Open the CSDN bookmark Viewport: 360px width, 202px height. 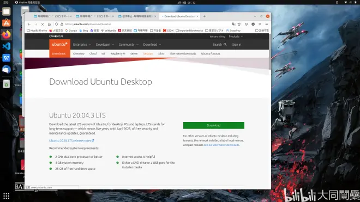pos(169,30)
